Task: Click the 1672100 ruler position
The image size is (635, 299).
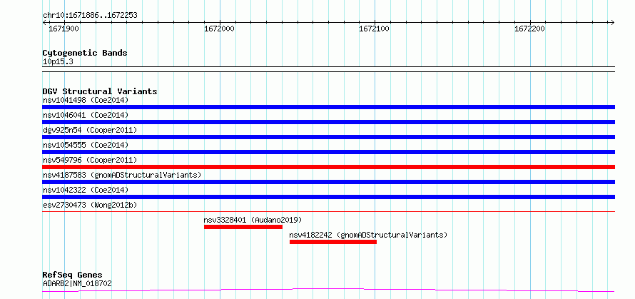Action: click(x=375, y=29)
